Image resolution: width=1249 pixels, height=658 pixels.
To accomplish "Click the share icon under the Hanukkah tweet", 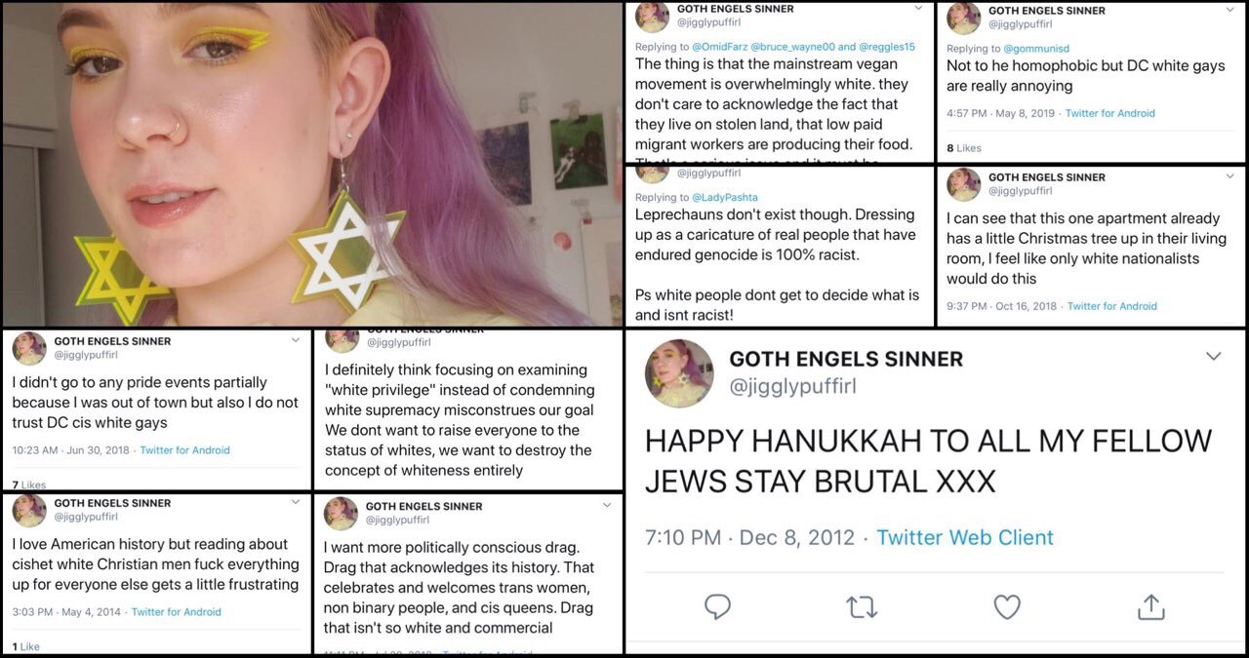I will (1151, 606).
